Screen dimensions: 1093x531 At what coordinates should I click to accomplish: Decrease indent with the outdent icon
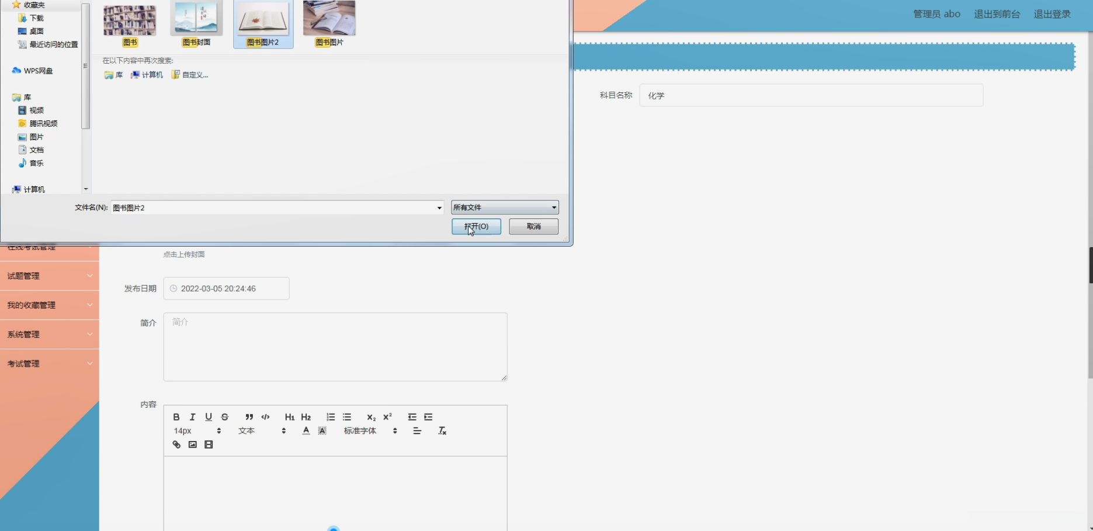click(412, 417)
